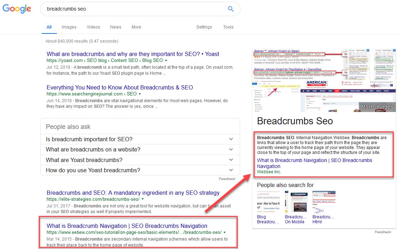The width and height of the screenshot is (398, 249).
Task: Switch to the Videos tab
Action: click(x=93, y=27)
